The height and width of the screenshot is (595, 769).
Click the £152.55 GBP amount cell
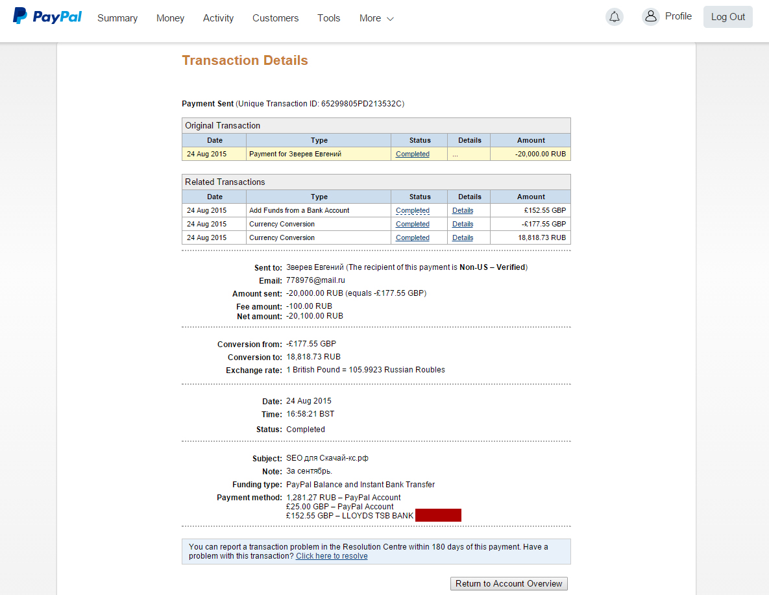tap(531, 210)
